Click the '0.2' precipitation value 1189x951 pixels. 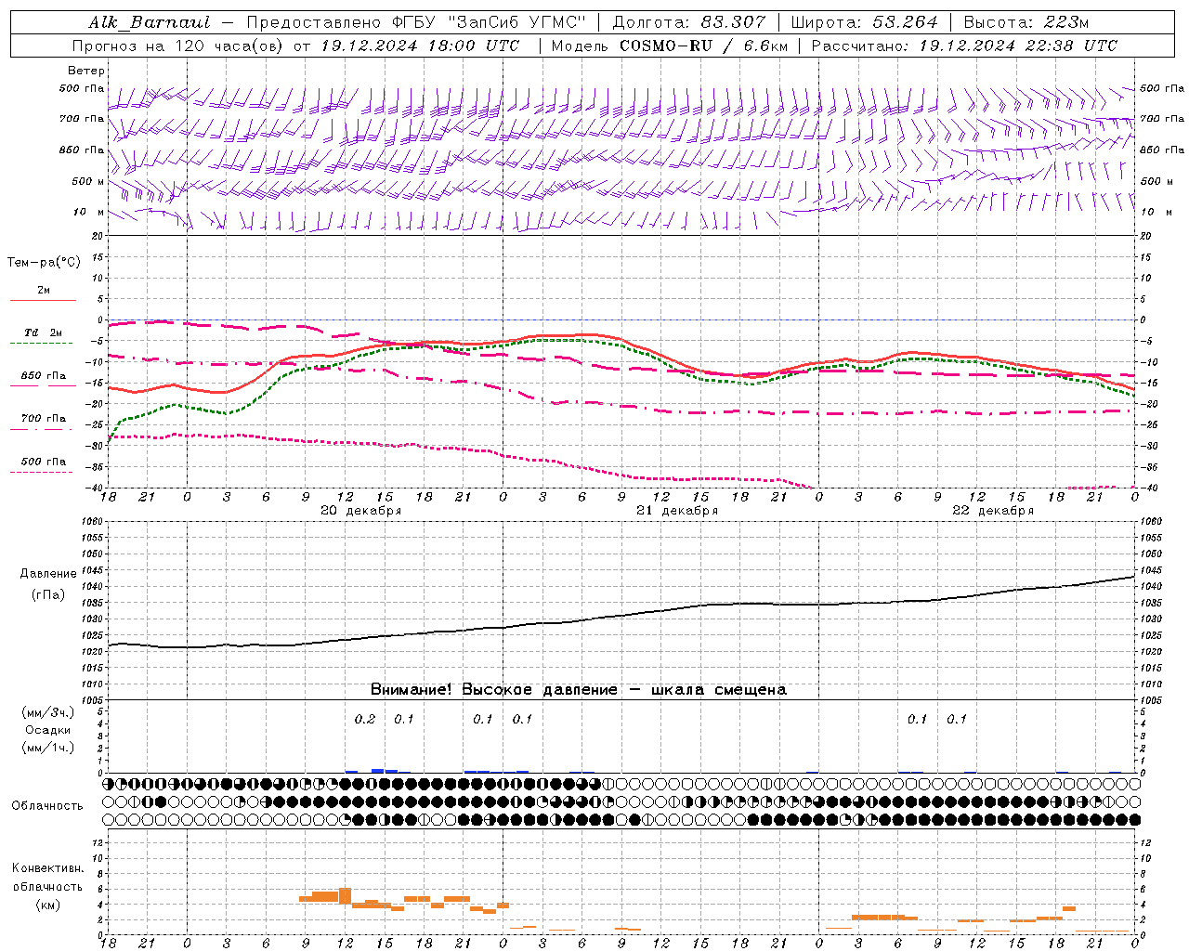[x=365, y=719]
